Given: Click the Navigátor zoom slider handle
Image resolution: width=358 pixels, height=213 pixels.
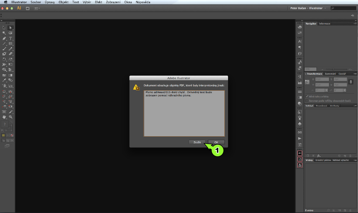Looking at the screenshot, I should pos(333,69).
